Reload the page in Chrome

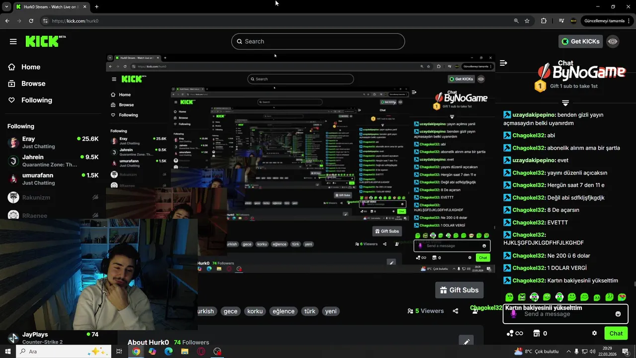pos(31,21)
